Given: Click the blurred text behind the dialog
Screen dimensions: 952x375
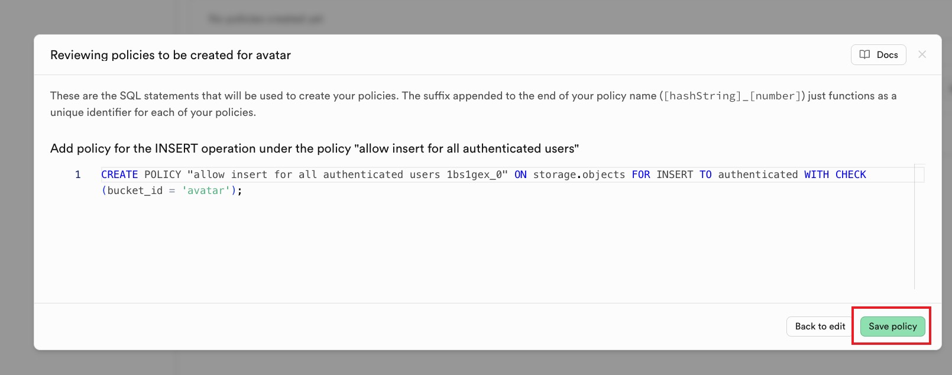Looking at the screenshot, I should 265,19.
